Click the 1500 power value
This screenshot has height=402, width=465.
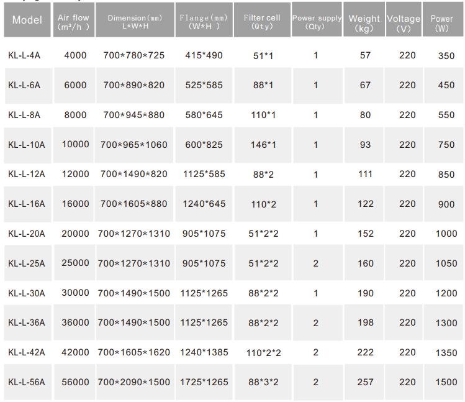point(446,383)
